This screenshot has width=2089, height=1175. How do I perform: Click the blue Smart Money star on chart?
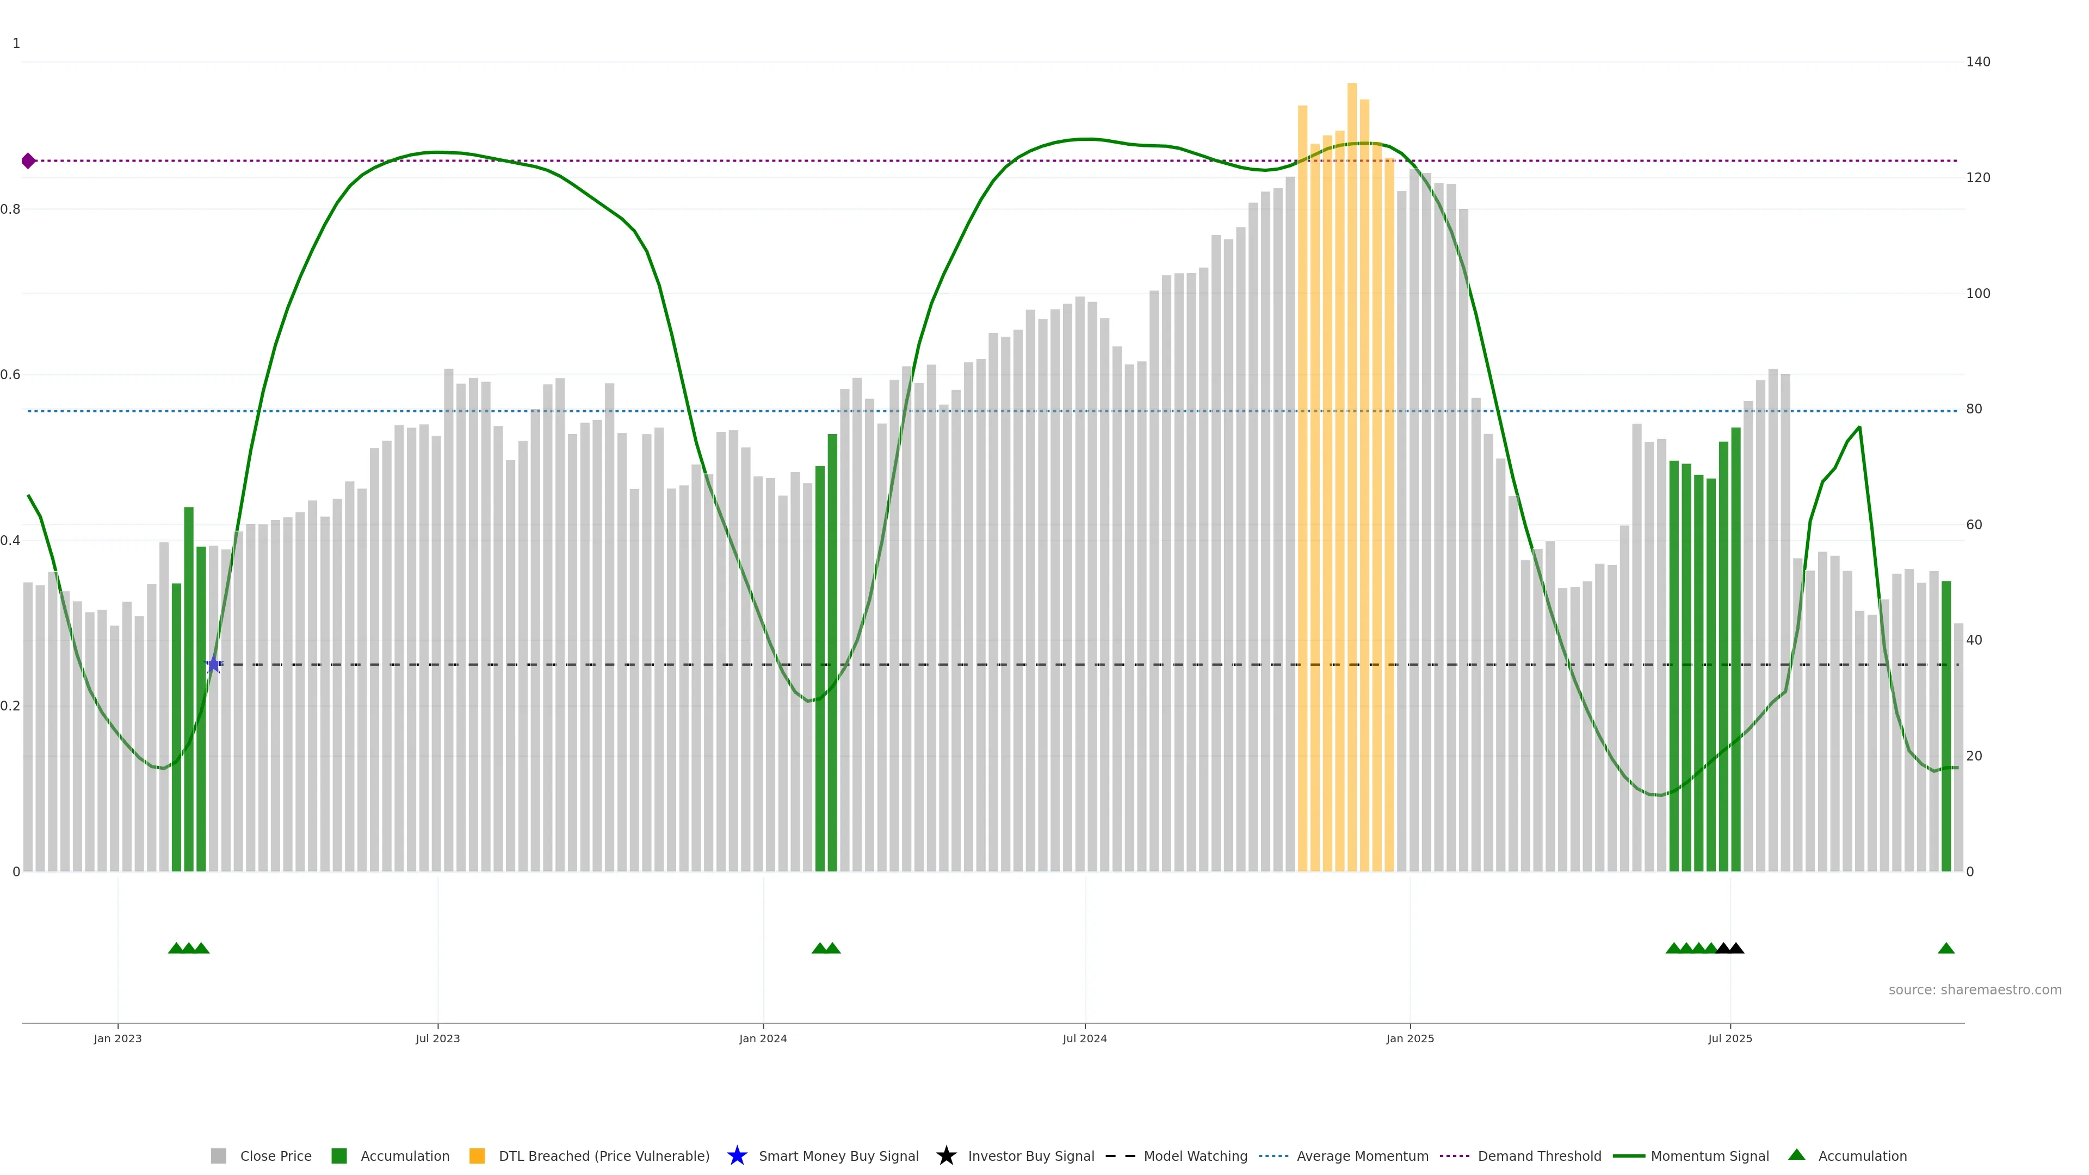(213, 665)
